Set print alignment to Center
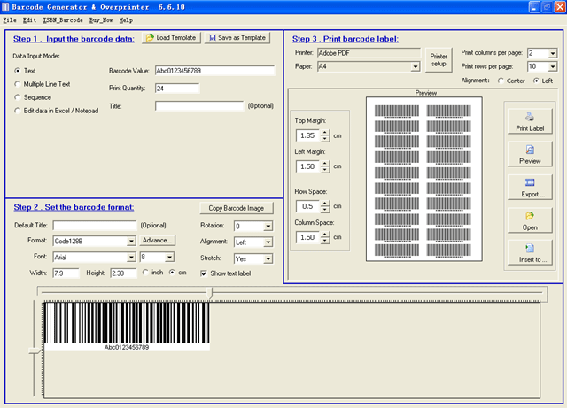Image resolution: width=567 pixels, height=408 pixels. click(501, 81)
